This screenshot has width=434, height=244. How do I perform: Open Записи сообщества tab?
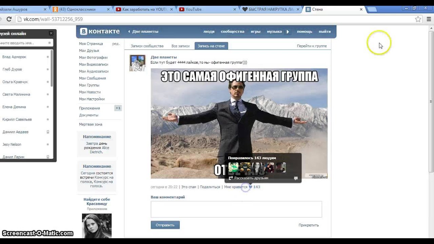click(x=147, y=46)
